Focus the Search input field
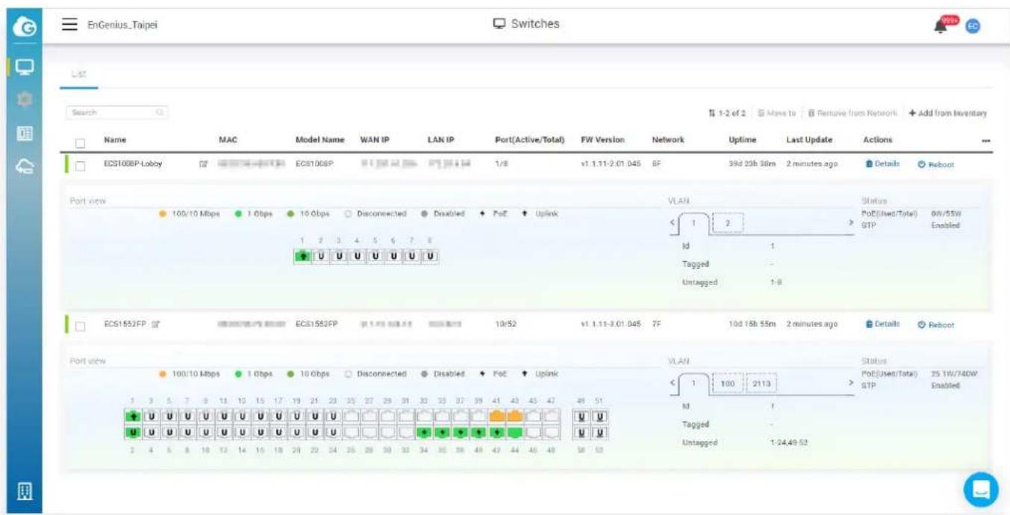Screen dimensions: 1010x515 coord(116,113)
